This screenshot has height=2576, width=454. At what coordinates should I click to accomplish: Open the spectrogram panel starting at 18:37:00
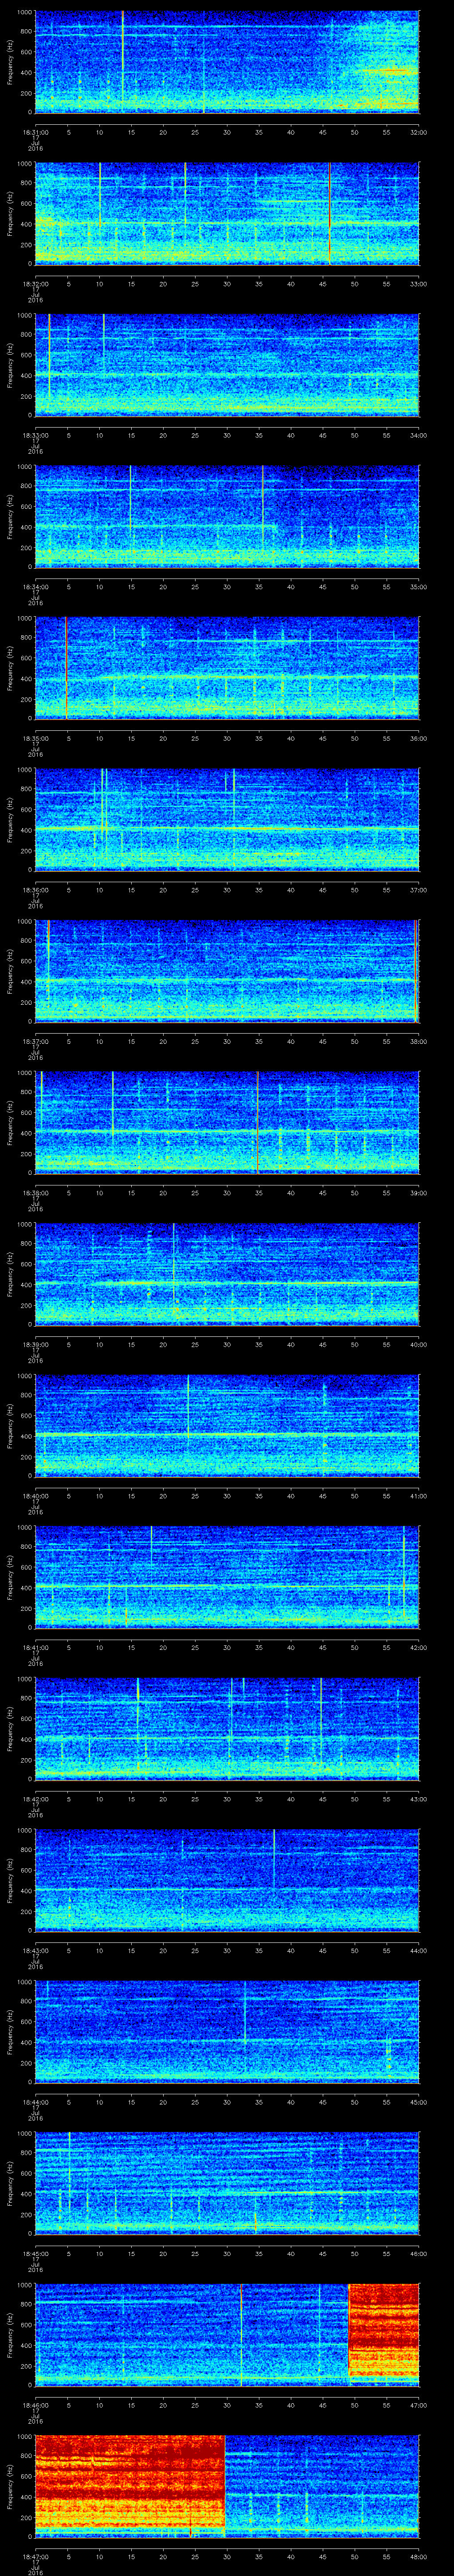(227, 971)
